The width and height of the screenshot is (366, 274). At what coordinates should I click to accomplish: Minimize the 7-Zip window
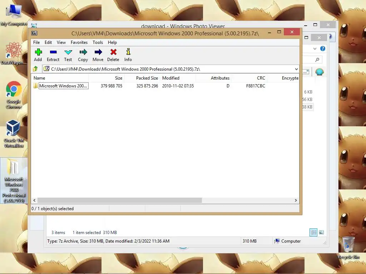coord(269,32)
